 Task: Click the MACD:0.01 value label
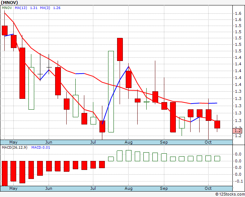coord(41,147)
